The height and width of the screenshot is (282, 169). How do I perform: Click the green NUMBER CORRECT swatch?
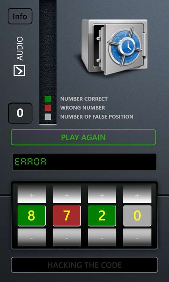(x=48, y=99)
